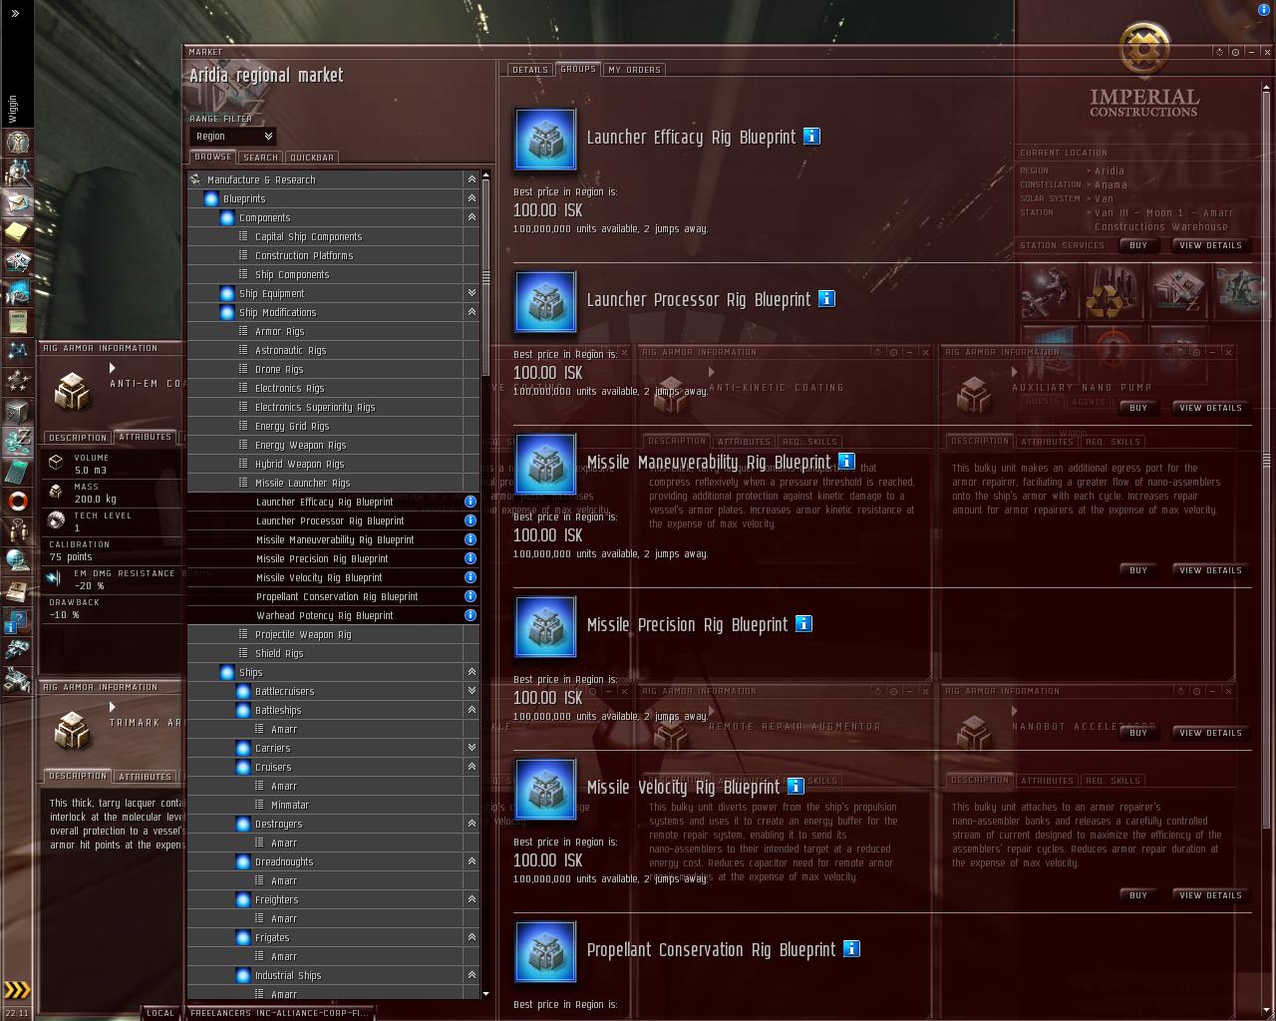
Task: Show info for Launcher Processor Rig Blueprint heading
Action: coord(826,299)
